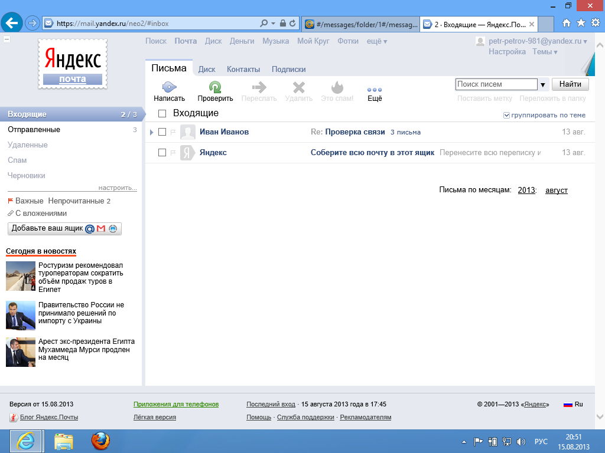Open Firefox from the taskbar
The image size is (605, 453).
point(100,441)
